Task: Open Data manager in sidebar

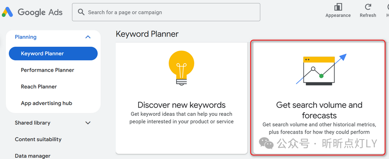Action: (x=33, y=155)
